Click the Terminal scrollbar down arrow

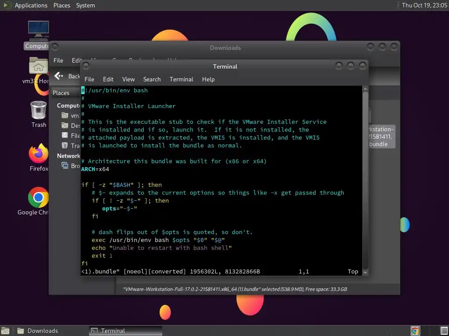365,273
